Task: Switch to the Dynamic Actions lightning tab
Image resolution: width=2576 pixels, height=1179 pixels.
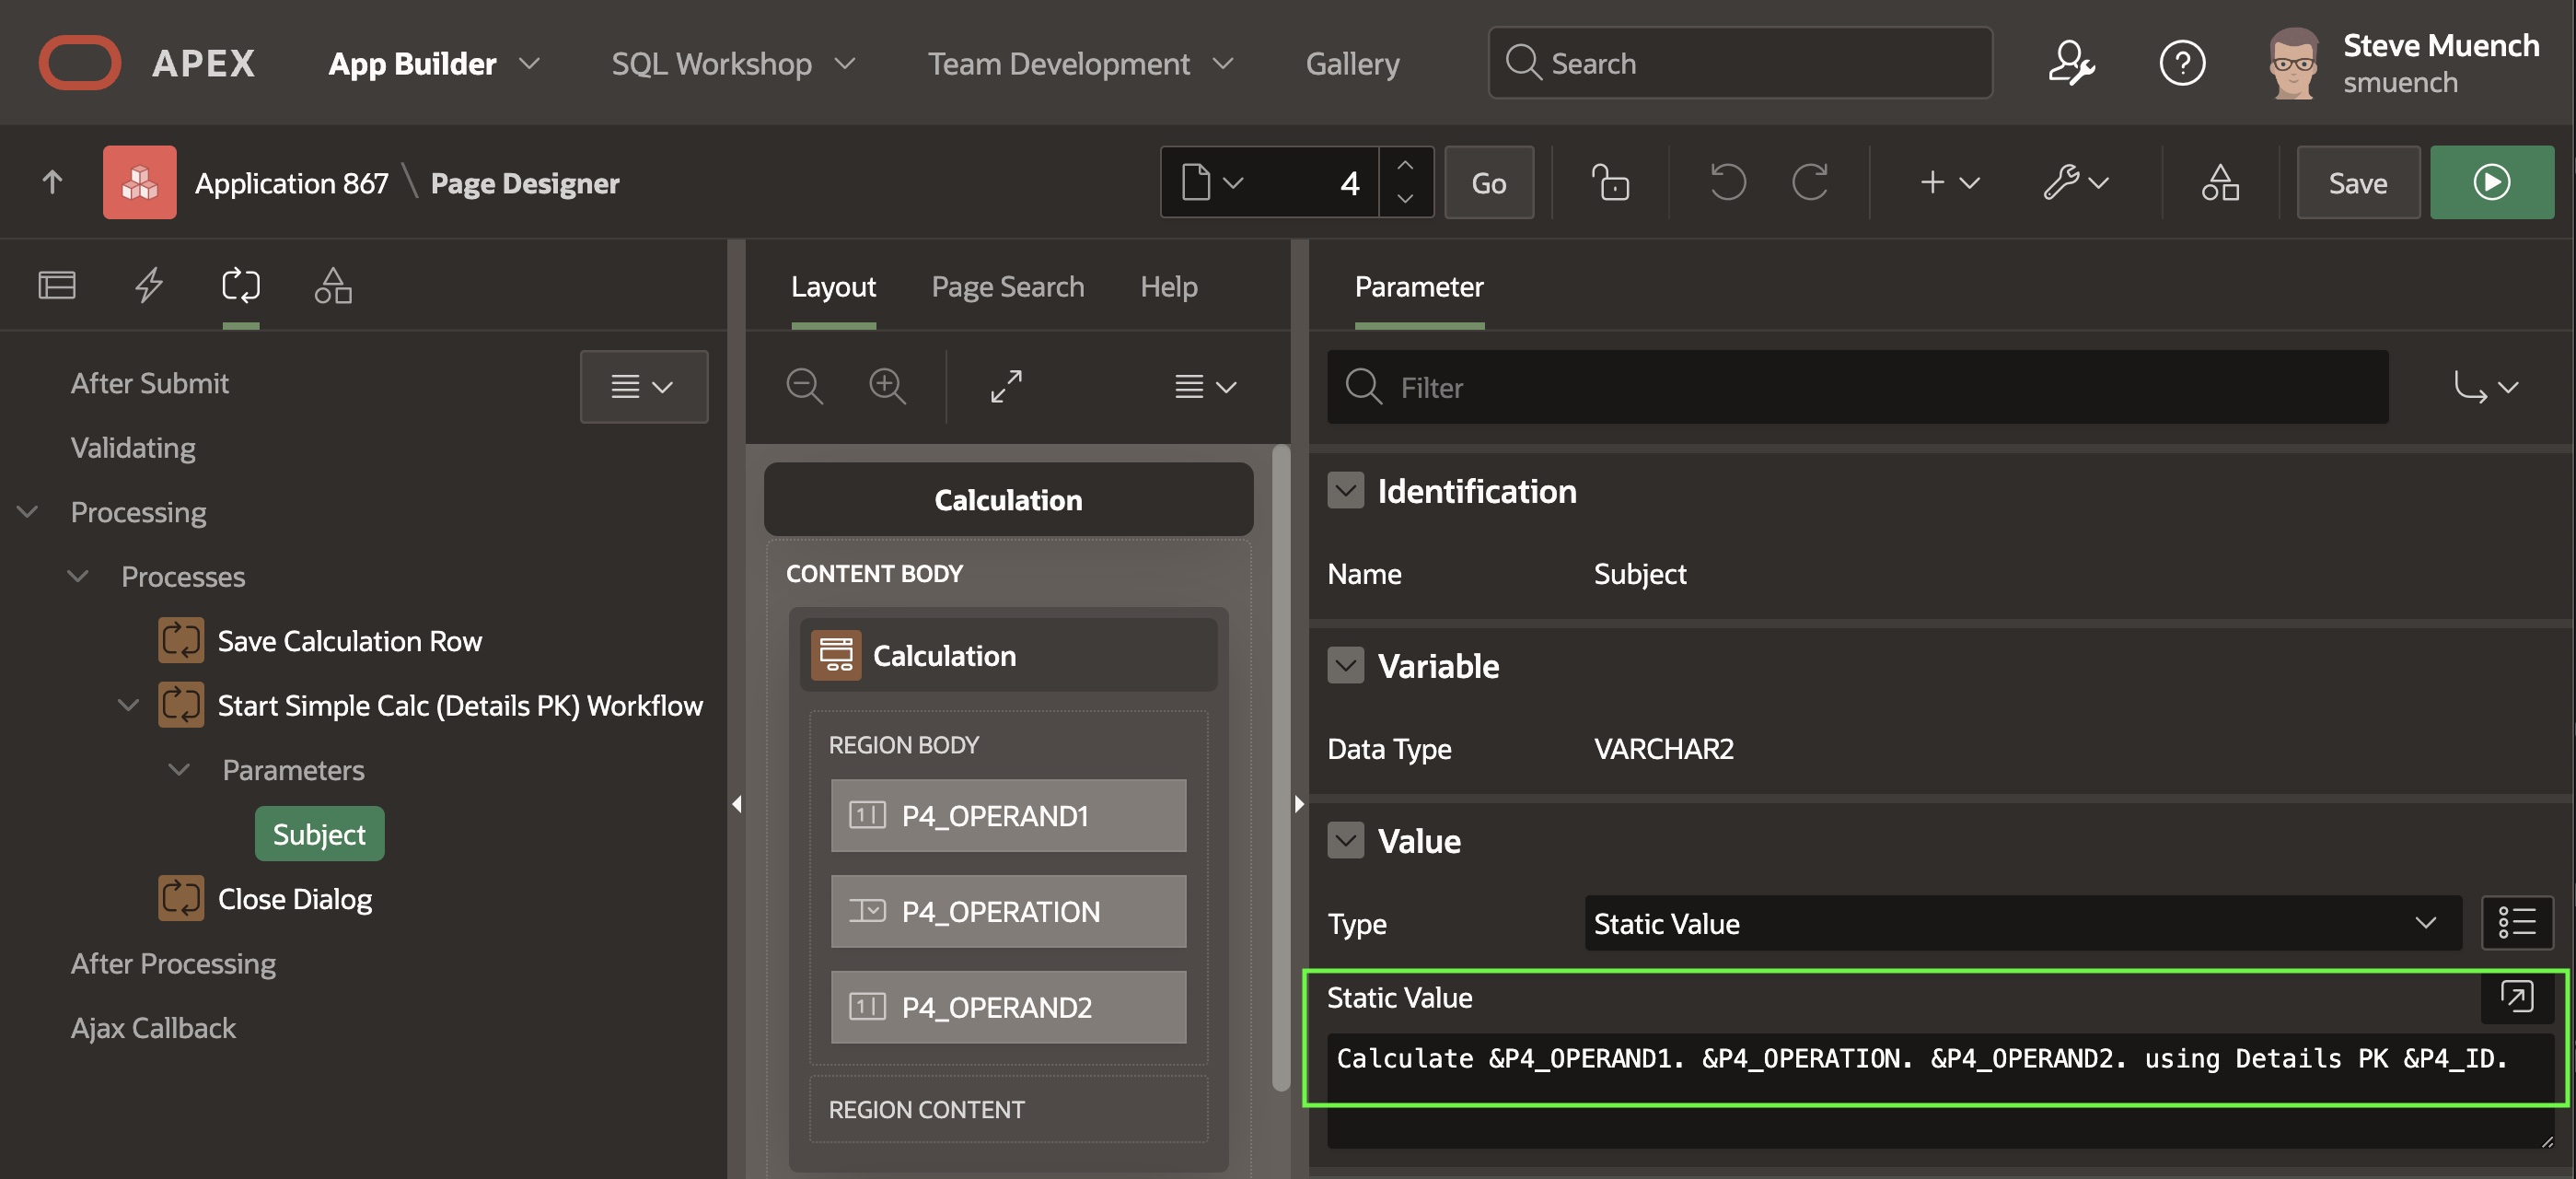Action: pos(149,286)
